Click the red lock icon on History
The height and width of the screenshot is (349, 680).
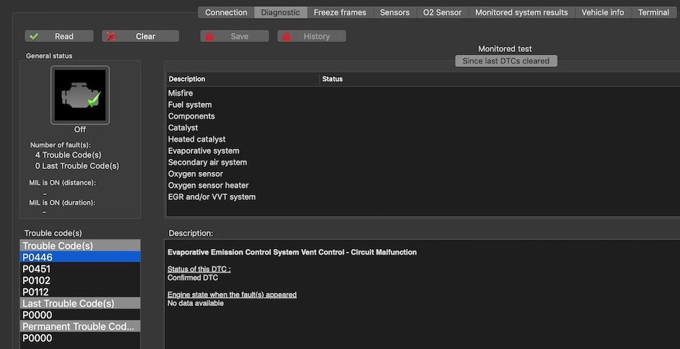[287, 37]
